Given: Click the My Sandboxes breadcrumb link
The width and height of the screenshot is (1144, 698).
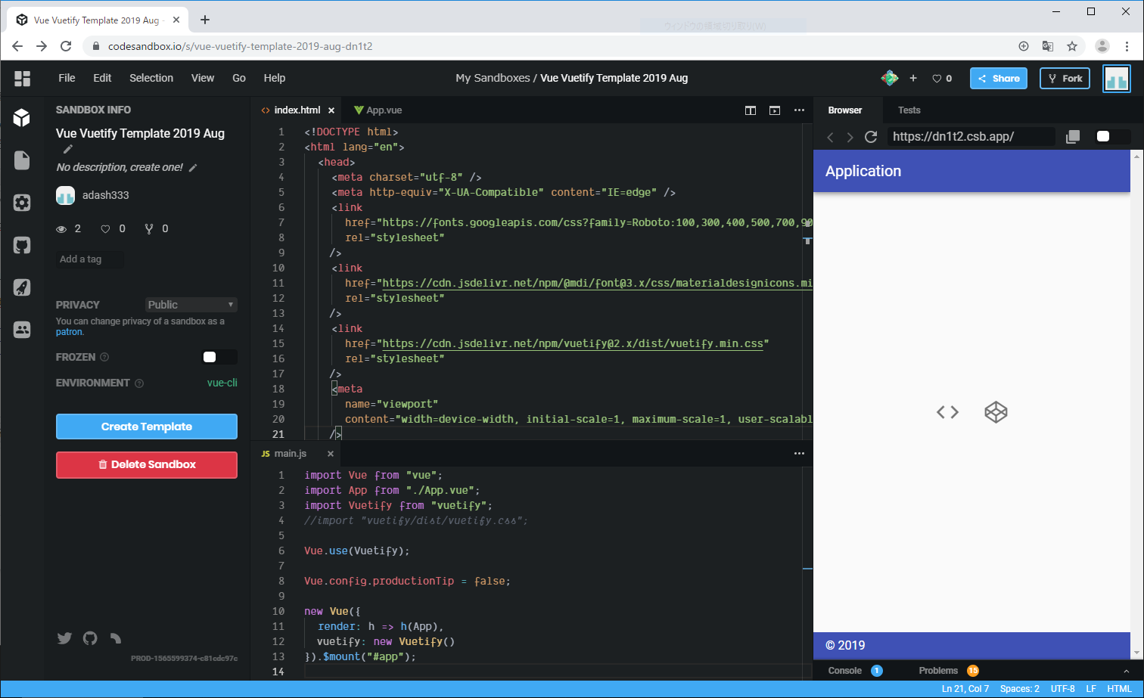Looking at the screenshot, I should [493, 78].
